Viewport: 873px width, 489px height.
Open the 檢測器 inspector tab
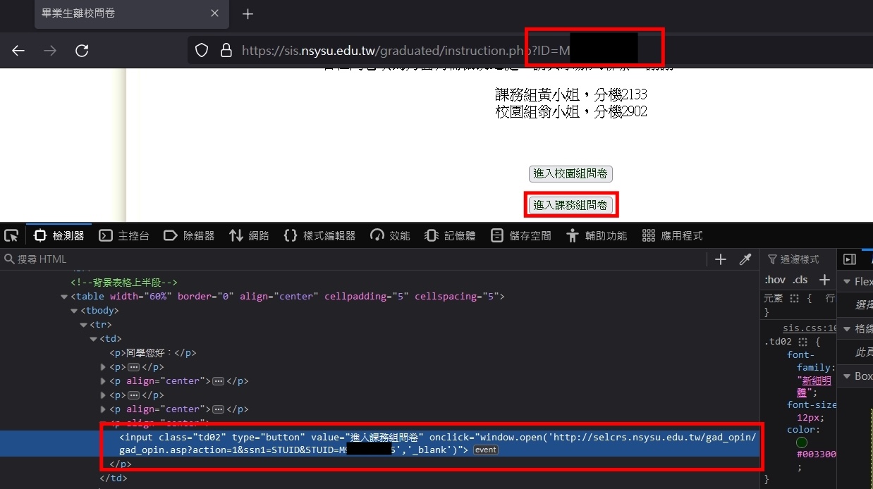(59, 235)
